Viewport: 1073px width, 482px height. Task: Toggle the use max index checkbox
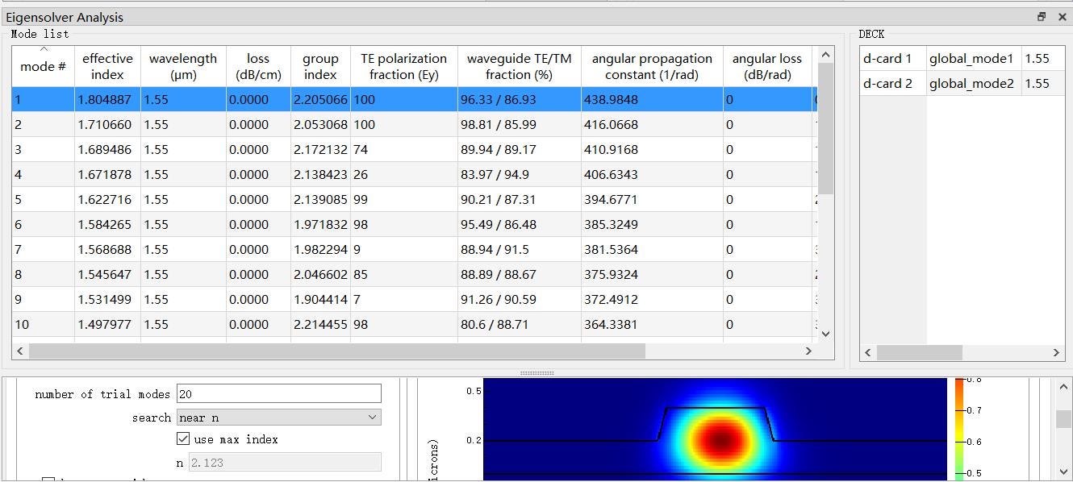tap(183, 439)
